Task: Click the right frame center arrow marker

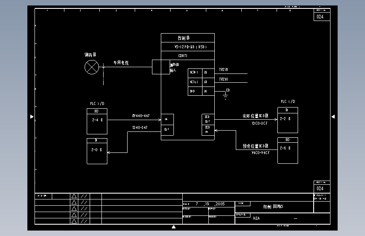Action: pyautogui.click(x=333, y=117)
